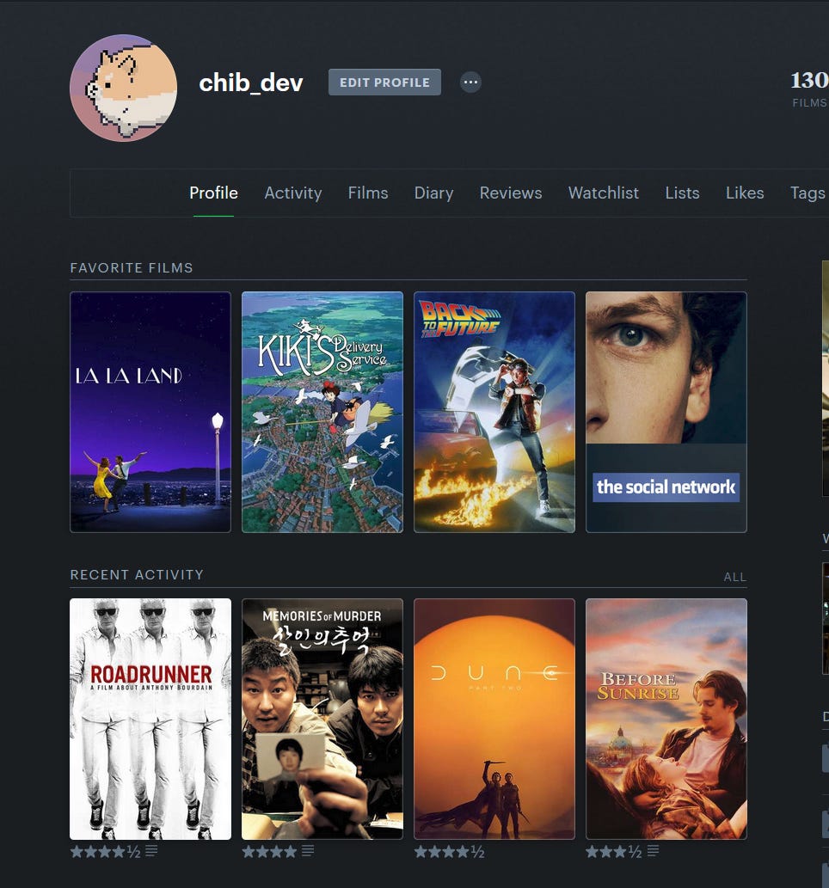
Task: Open The Social Network poster
Action: click(666, 413)
